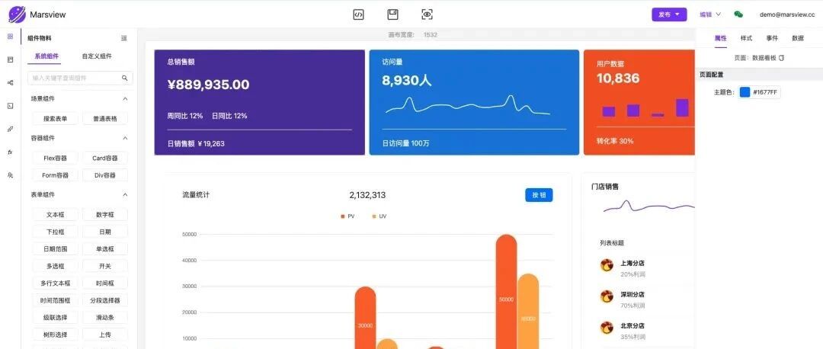This screenshot has height=349, width=823.
Task: Switch to the 系统组件 tab
Action: pyautogui.click(x=46, y=56)
